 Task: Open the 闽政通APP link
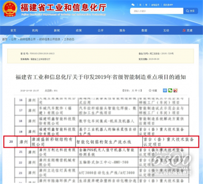tap(168, 5)
